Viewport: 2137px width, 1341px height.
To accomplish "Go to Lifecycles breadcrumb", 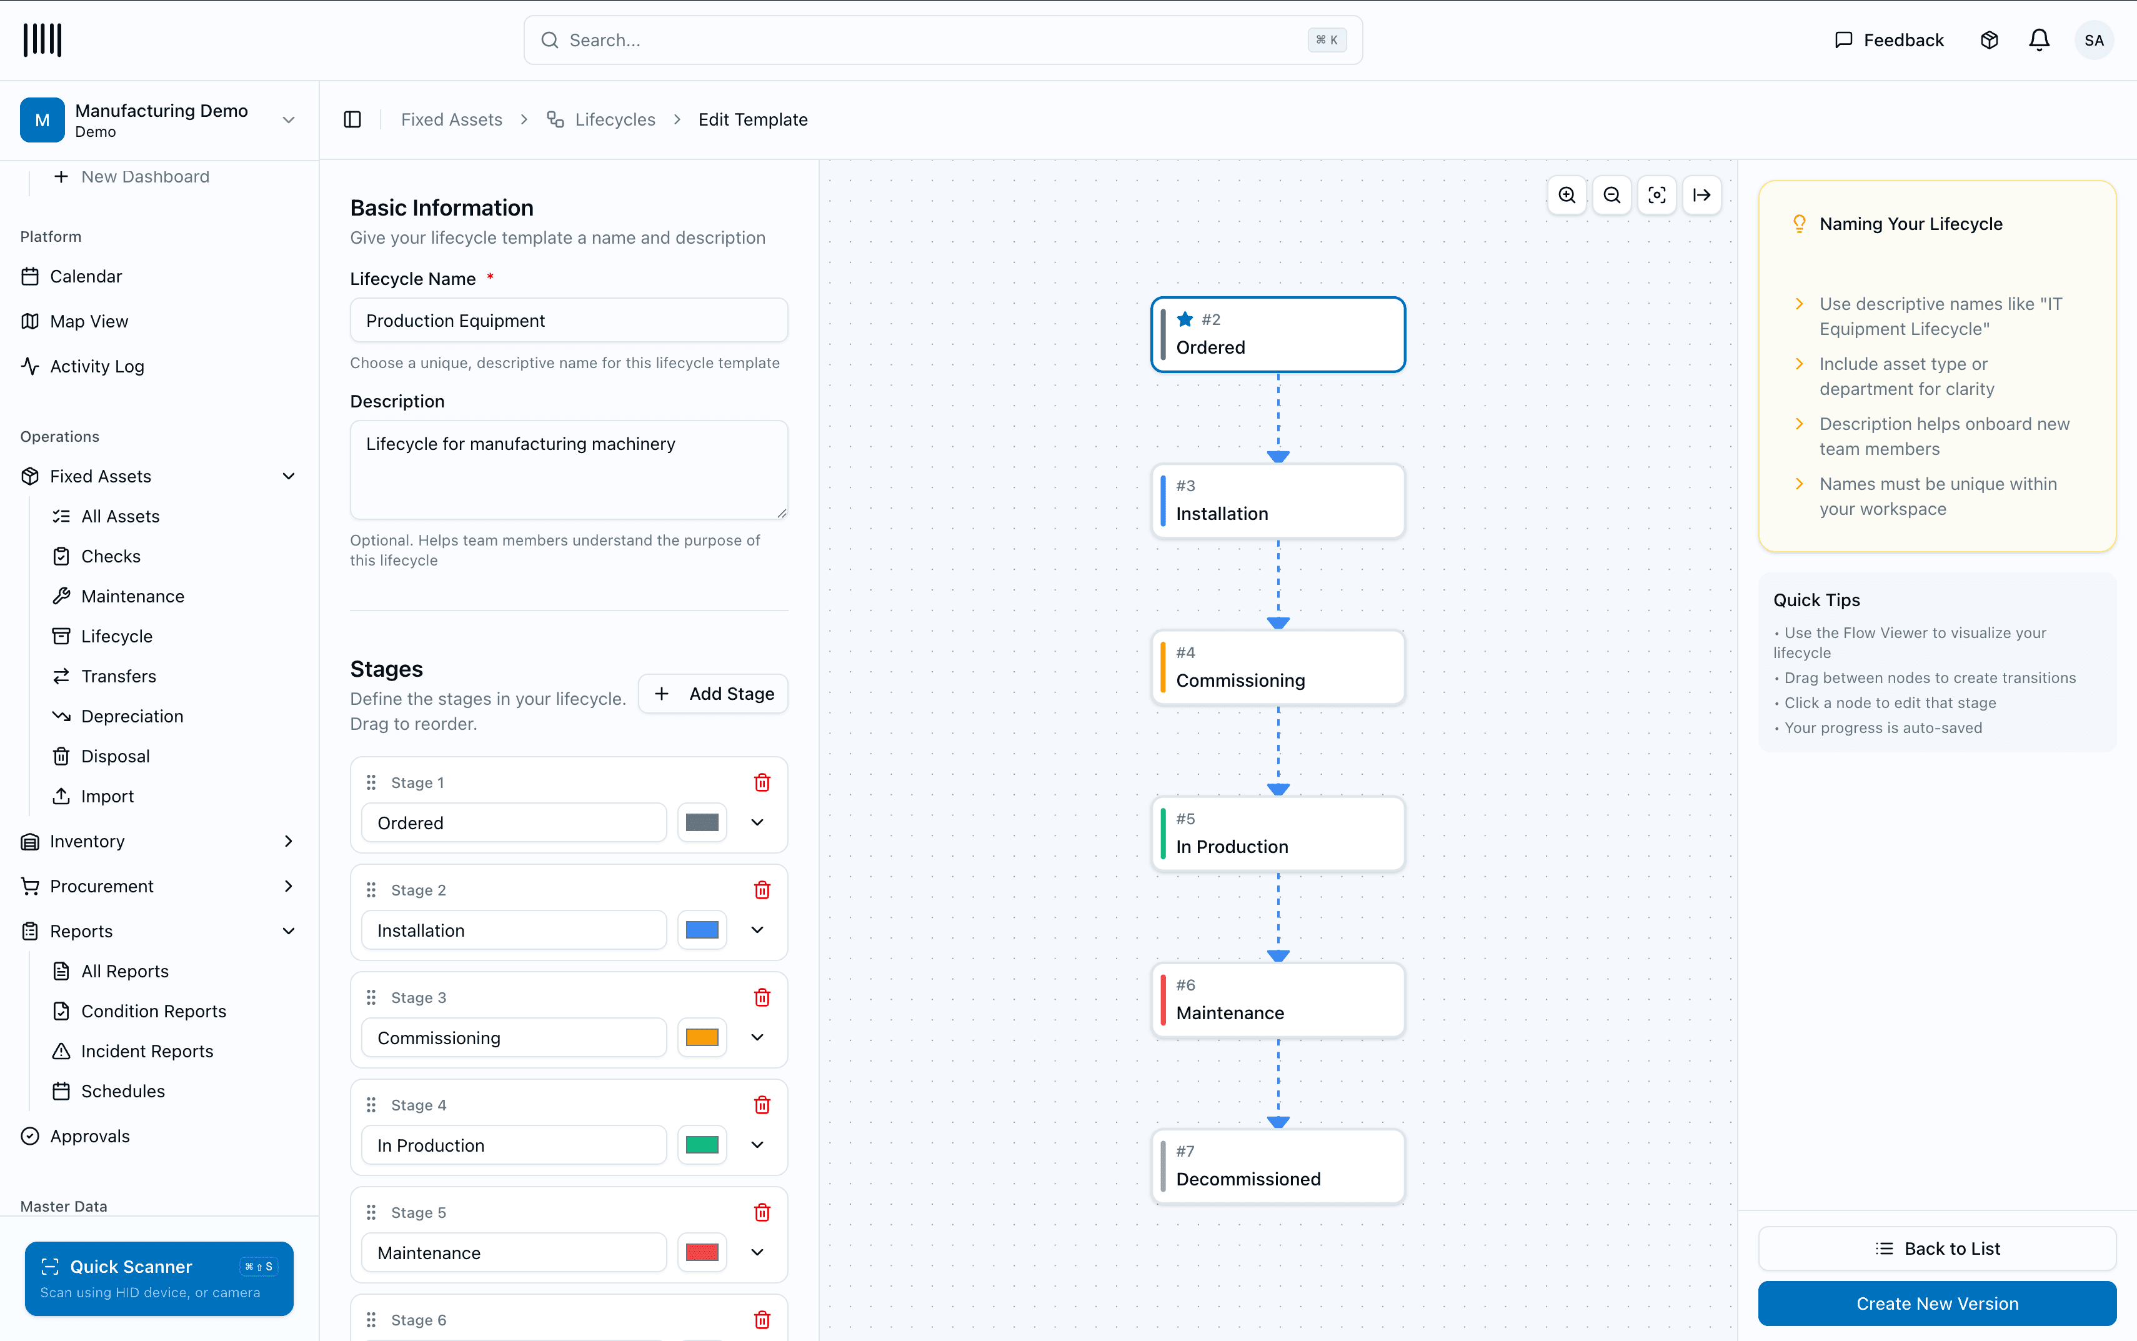I will pos(614,120).
